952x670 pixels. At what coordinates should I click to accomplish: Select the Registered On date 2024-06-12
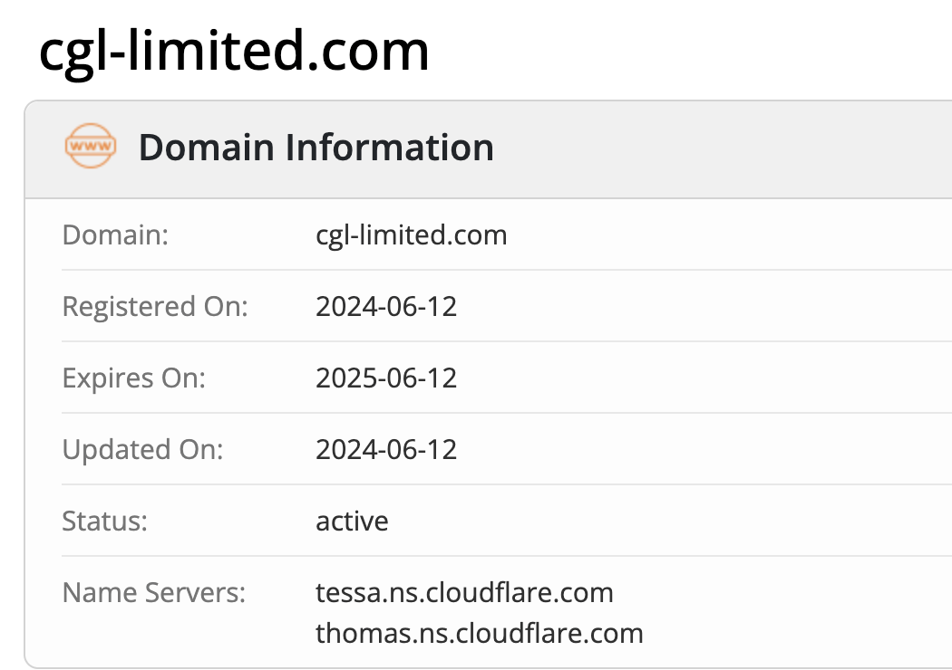[386, 307]
